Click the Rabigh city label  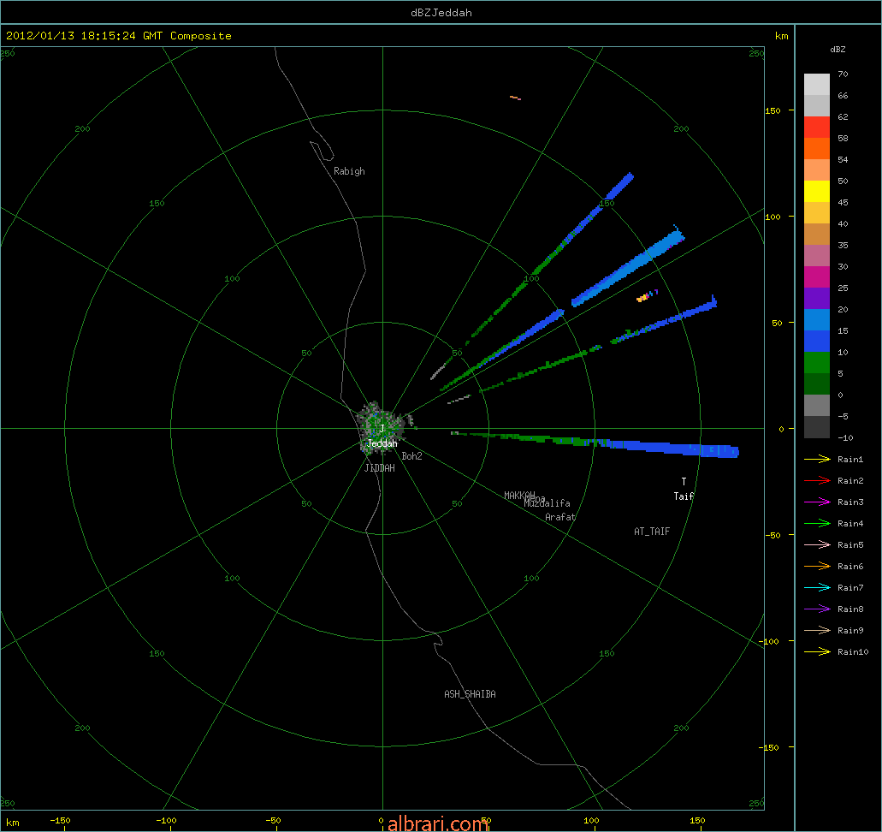click(x=349, y=171)
